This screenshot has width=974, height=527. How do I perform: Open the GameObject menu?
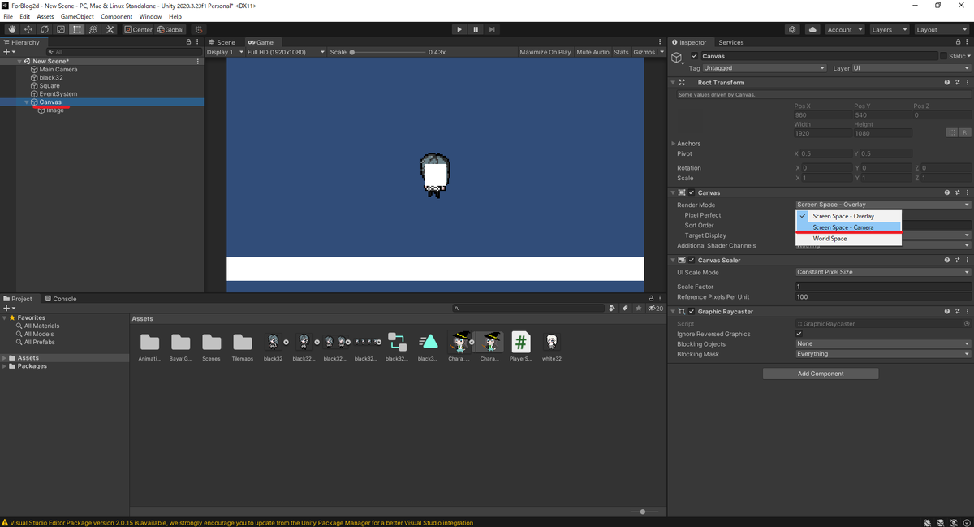pyautogui.click(x=77, y=16)
